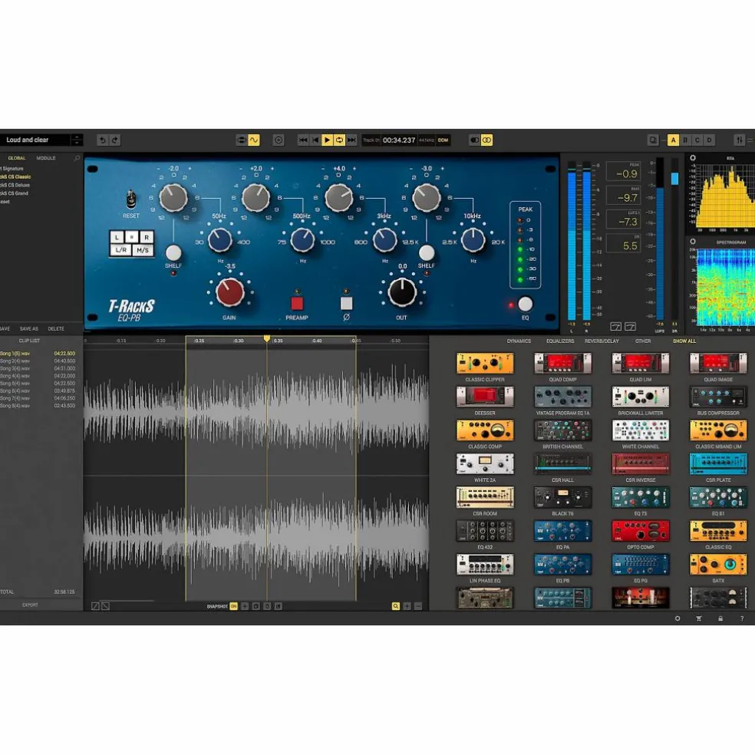Select Song 1(5).wav in the clip list
Screen dimensions: 755x755
[x=38, y=354]
